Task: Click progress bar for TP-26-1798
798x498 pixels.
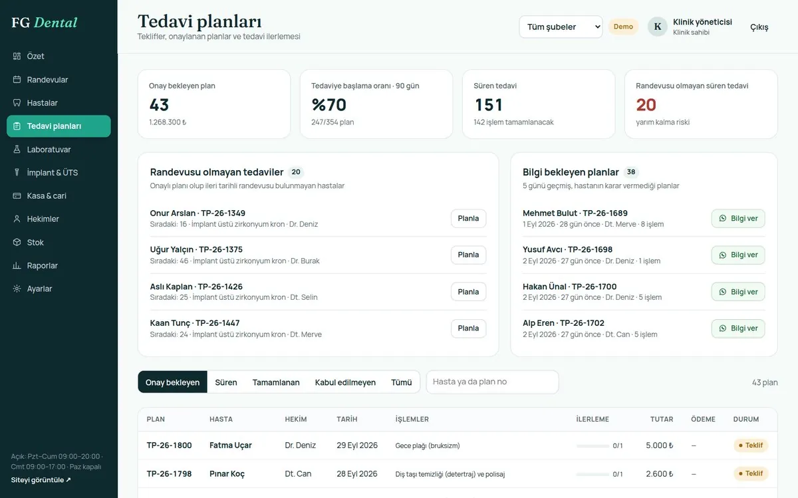Action: (x=593, y=474)
